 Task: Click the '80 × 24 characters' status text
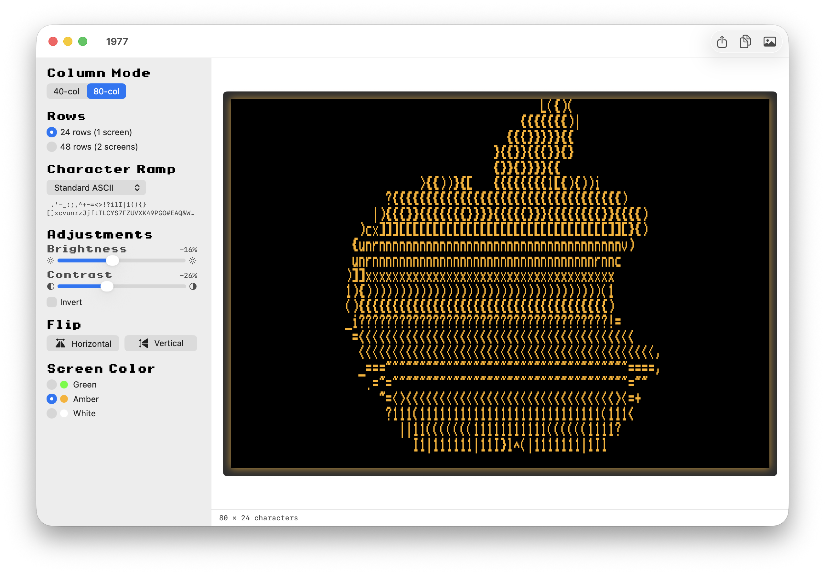click(258, 518)
